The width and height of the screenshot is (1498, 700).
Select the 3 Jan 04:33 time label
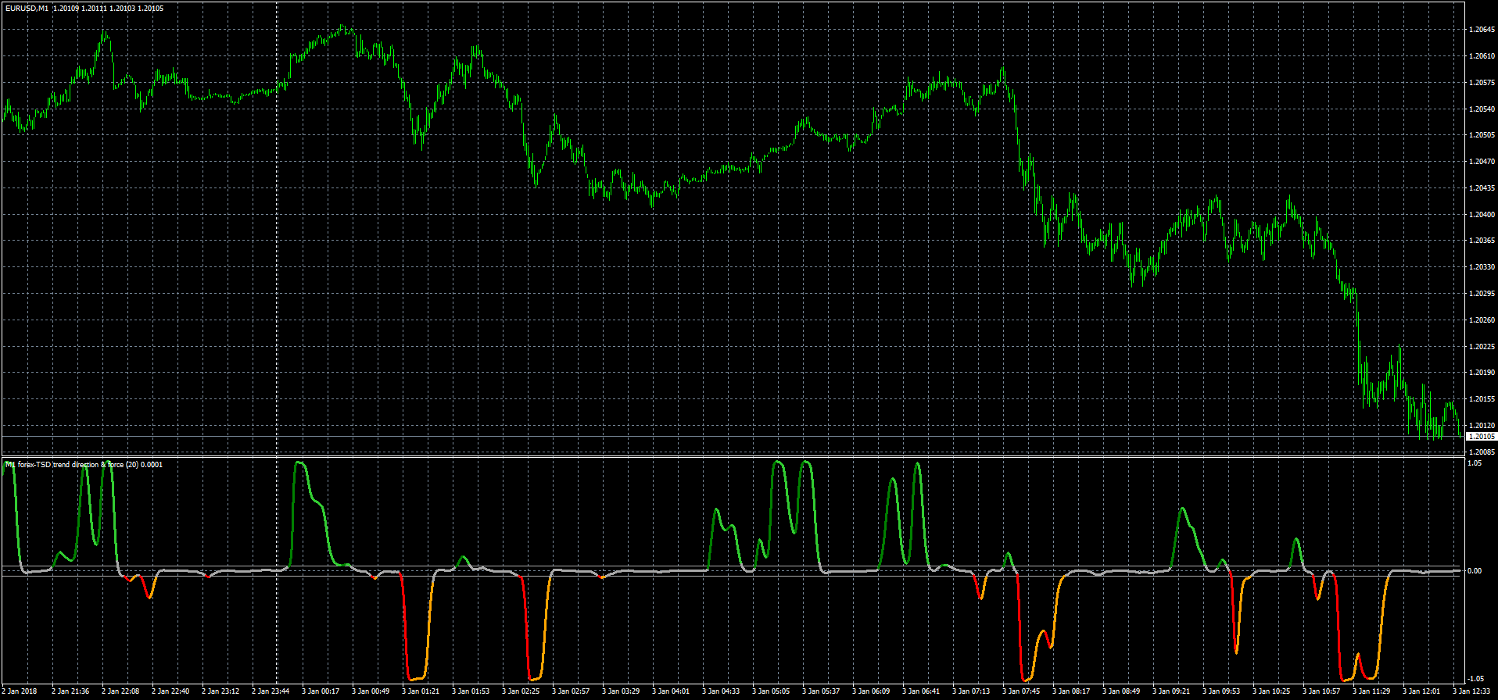click(x=721, y=691)
